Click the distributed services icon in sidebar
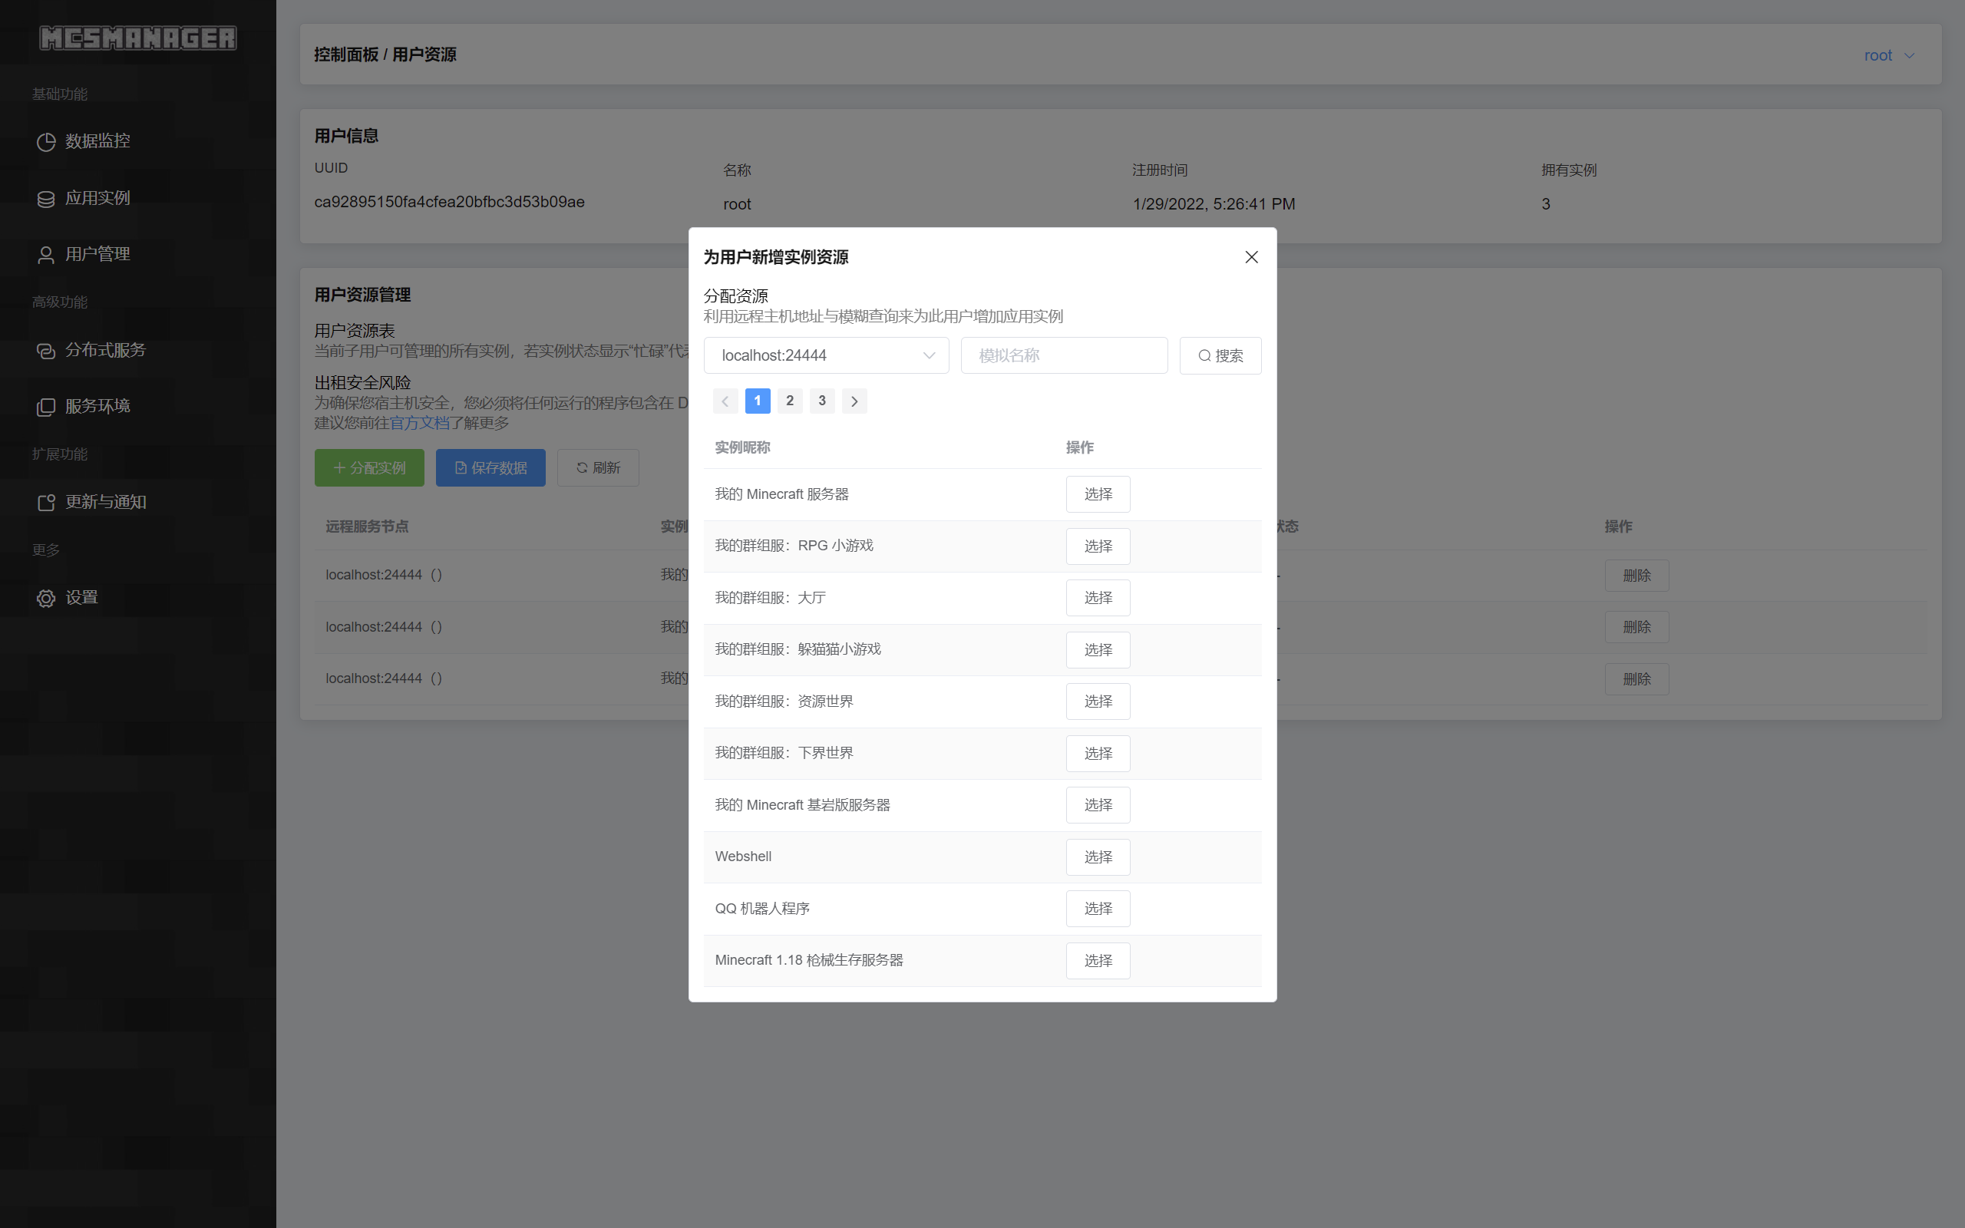The image size is (1965, 1228). pos(45,351)
